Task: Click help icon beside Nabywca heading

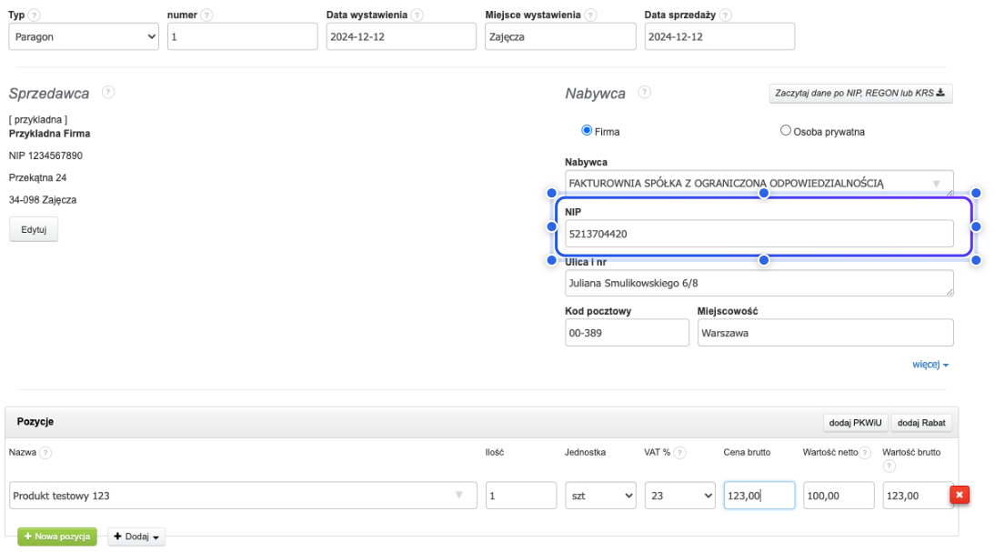Action: pyautogui.click(x=645, y=92)
